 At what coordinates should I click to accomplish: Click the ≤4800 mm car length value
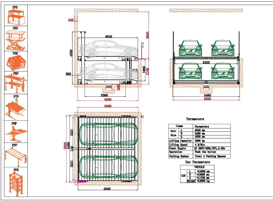coord(203,171)
